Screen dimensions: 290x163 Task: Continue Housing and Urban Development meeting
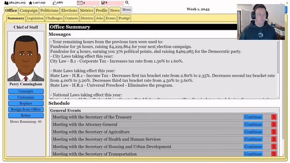[x=253, y=147]
